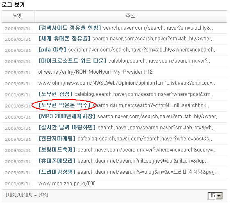The width and height of the screenshot is (231, 203).
Task: Open the rows-per-page dropdown showing 15
Action: point(215,196)
